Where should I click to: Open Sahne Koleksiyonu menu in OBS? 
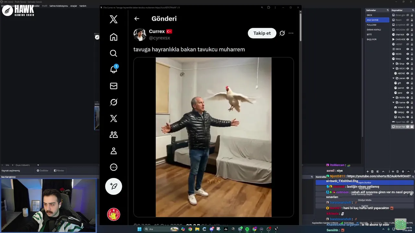click(x=59, y=6)
